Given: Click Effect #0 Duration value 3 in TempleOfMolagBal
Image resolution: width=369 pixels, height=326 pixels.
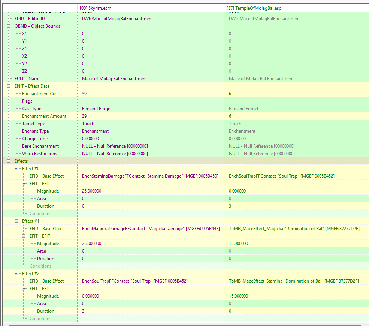Looking at the screenshot, I should [230, 206].
